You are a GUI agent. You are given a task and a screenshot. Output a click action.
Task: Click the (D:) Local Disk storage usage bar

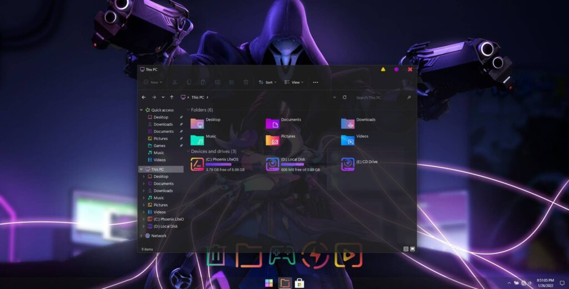coord(292,165)
